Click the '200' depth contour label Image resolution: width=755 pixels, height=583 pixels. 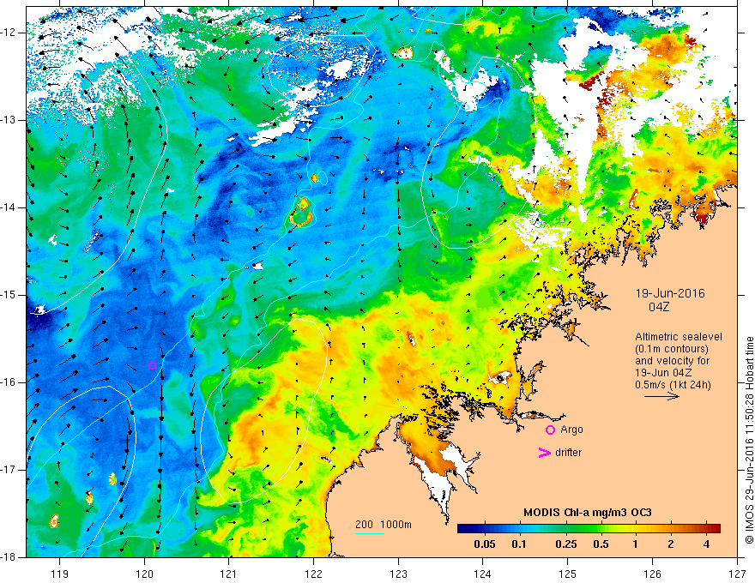[364, 525]
